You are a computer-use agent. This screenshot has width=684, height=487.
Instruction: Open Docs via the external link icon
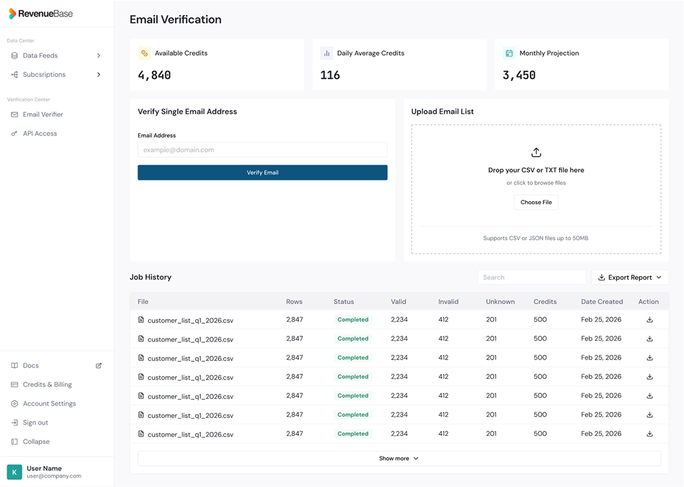[x=99, y=365]
